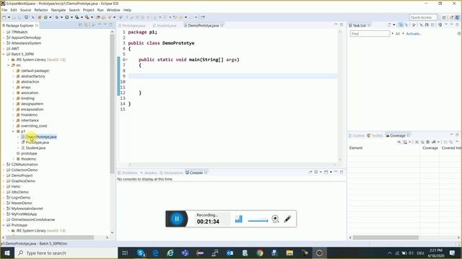Collapse the src folder node
Image resolution: width=462 pixels, height=259 pixels.
pos(9,65)
